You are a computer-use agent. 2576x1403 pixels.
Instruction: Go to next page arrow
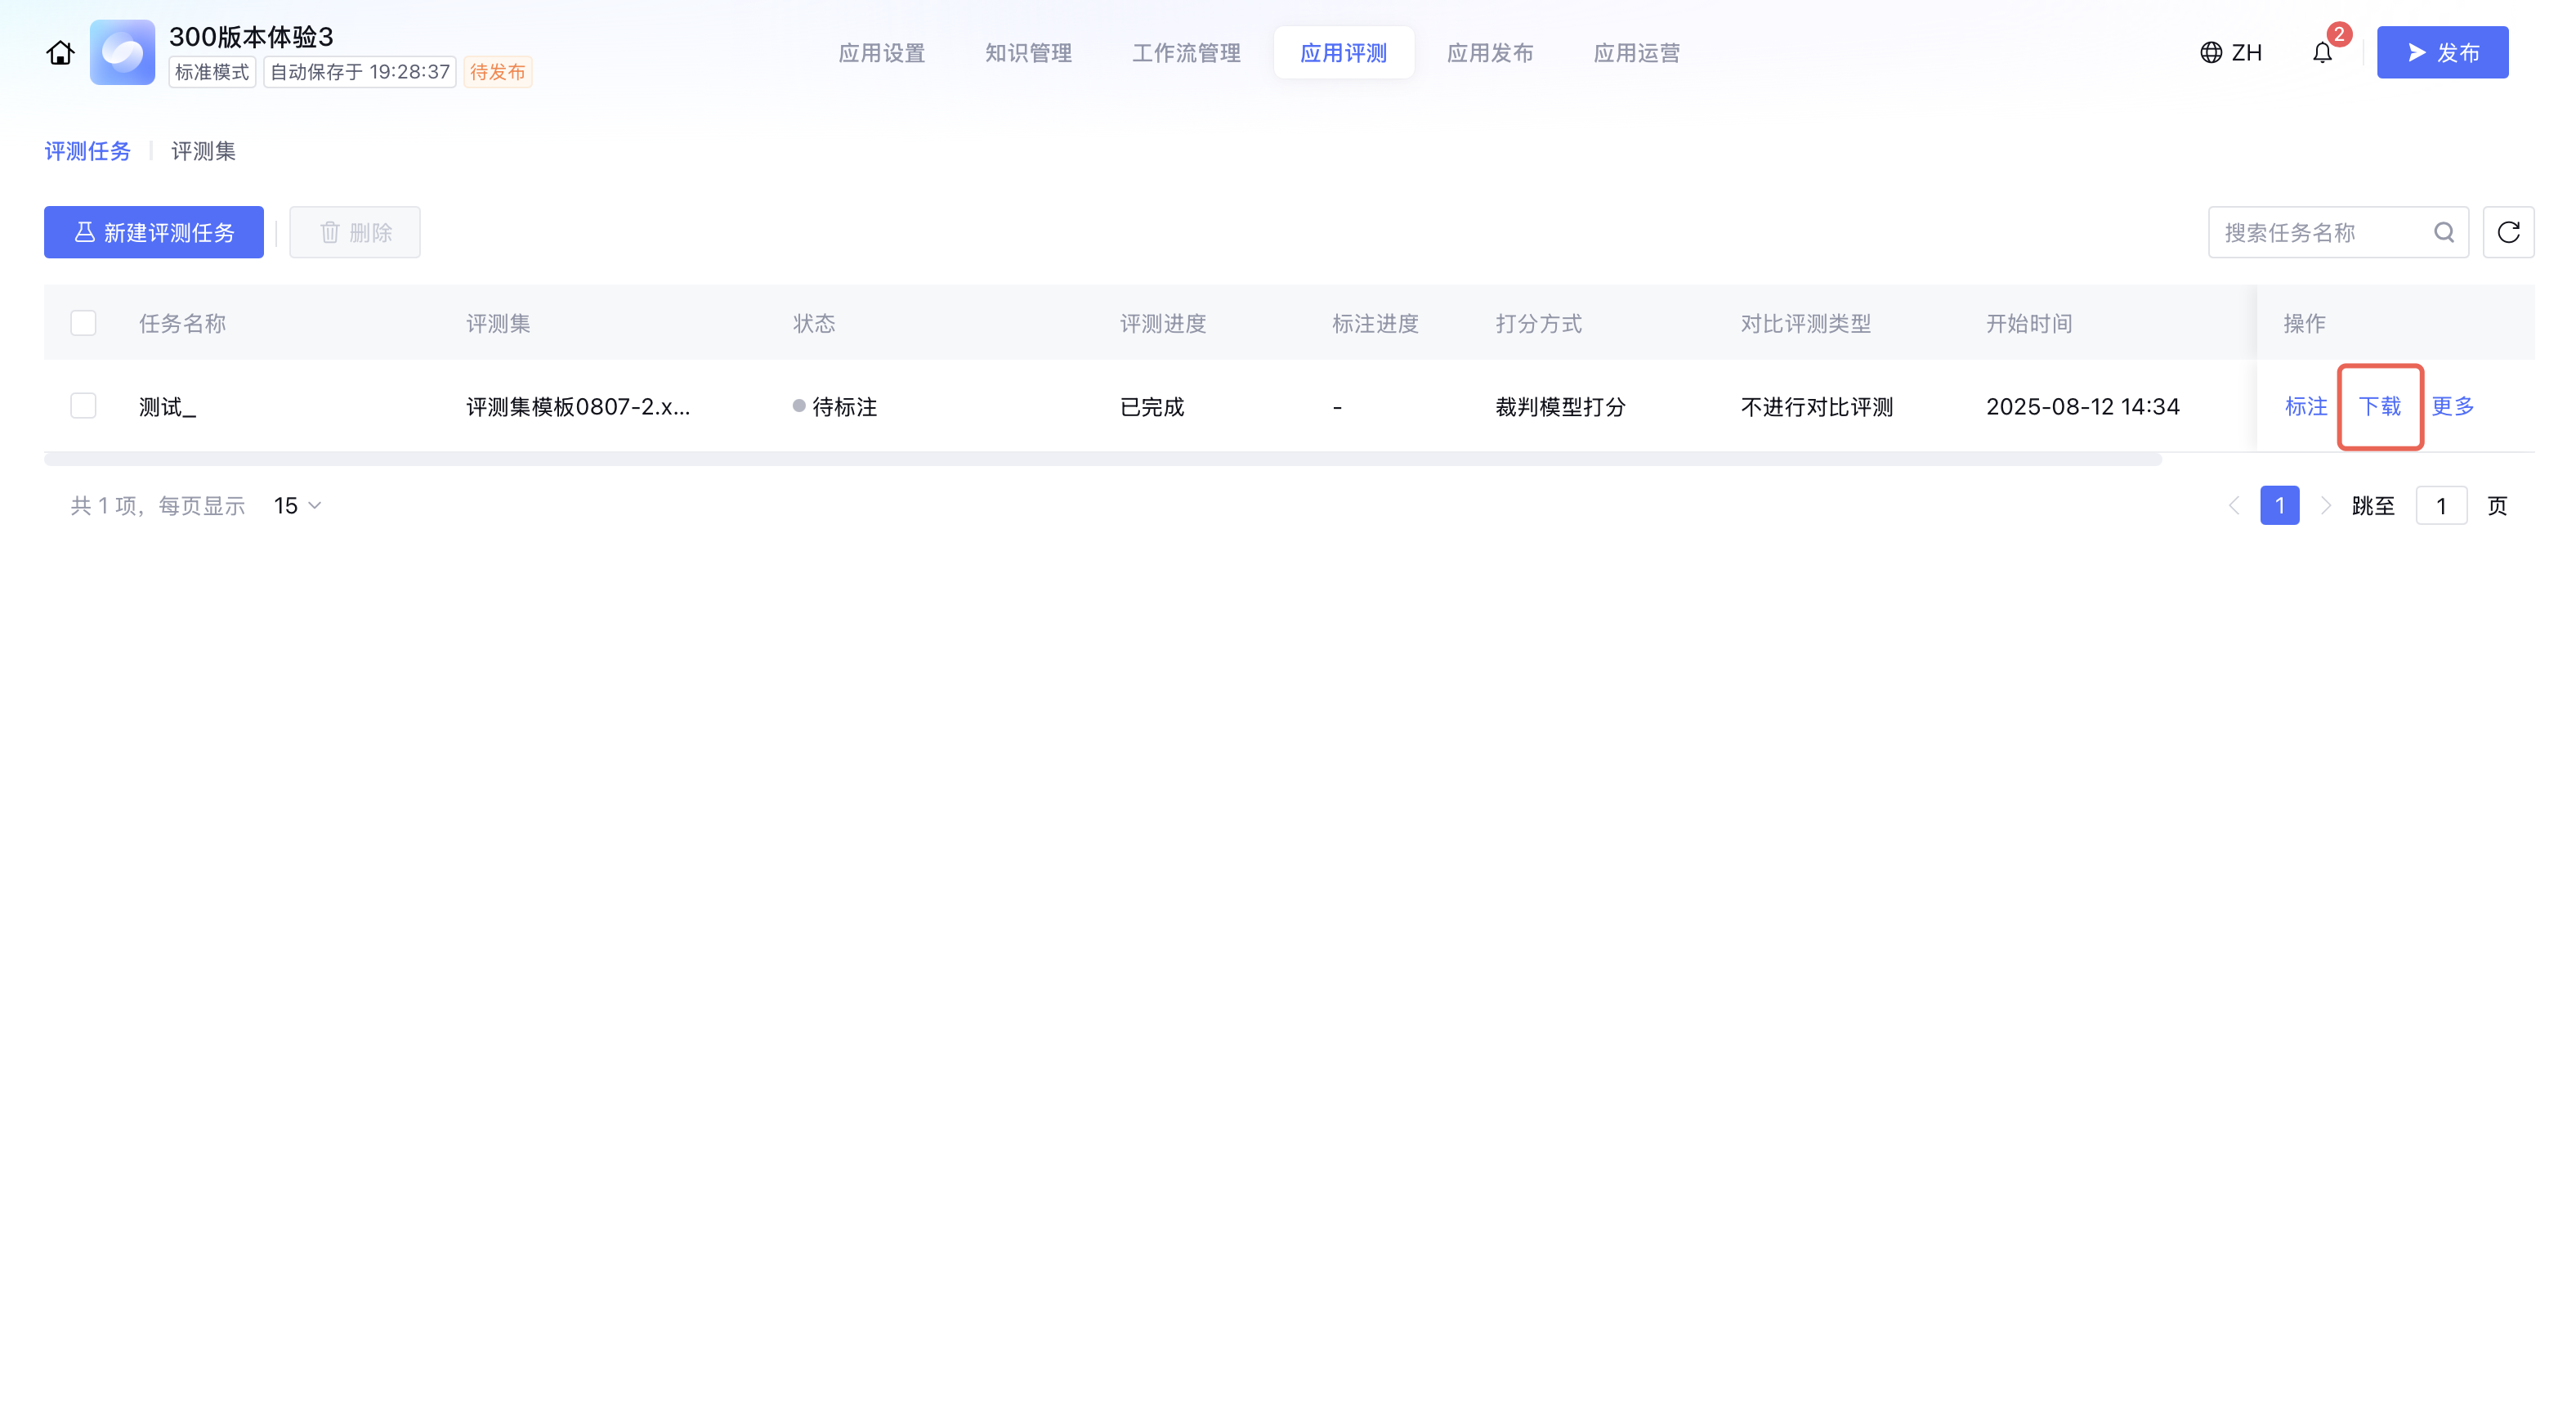click(x=2326, y=506)
